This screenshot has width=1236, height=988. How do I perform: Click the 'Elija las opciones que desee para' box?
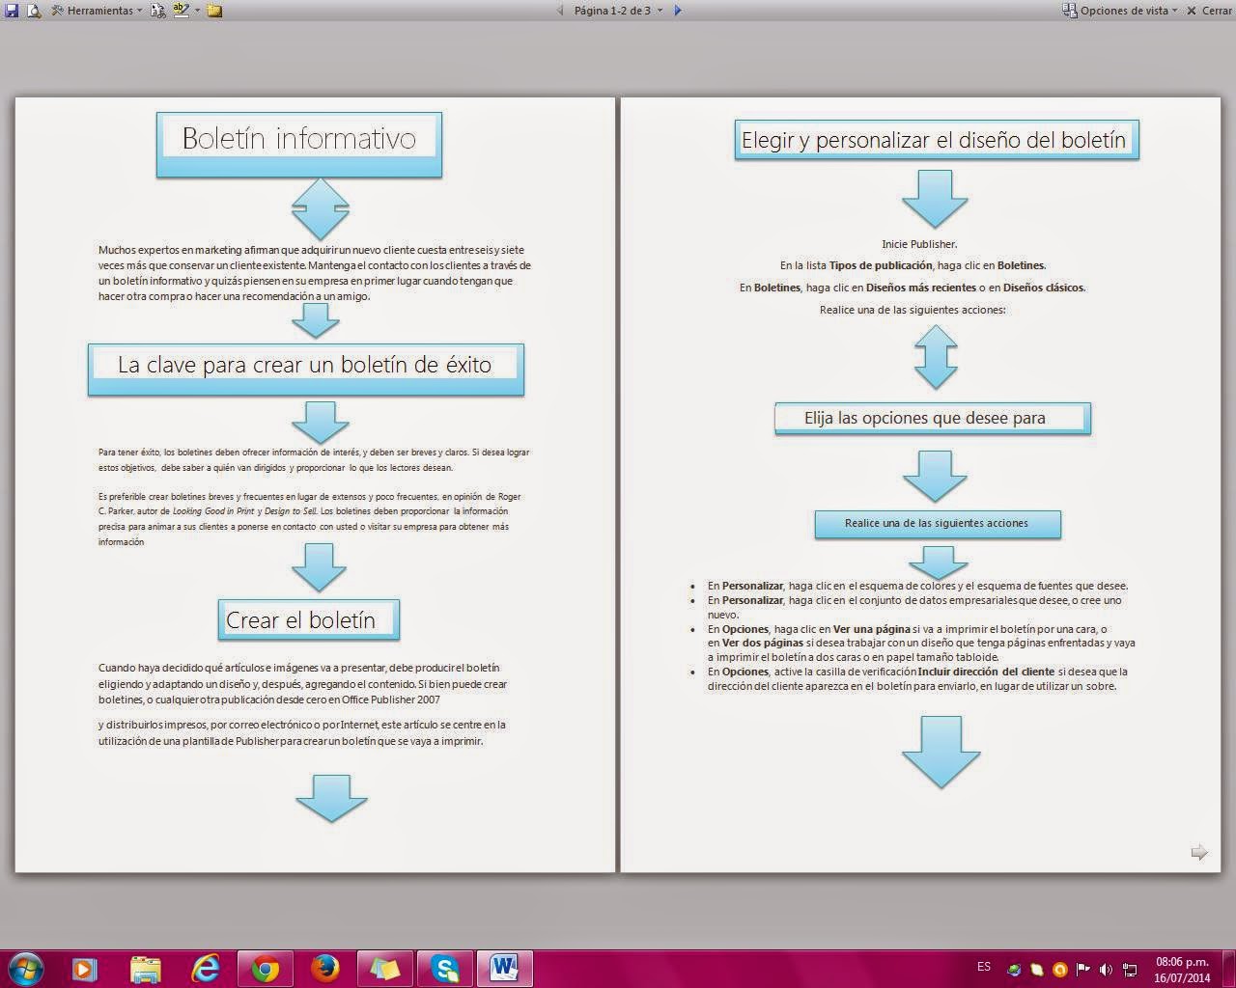[933, 419]
